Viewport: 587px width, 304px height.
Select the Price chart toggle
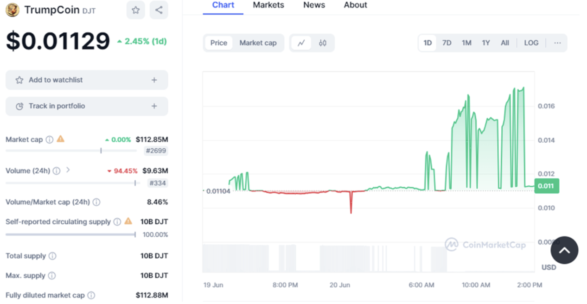219,43
